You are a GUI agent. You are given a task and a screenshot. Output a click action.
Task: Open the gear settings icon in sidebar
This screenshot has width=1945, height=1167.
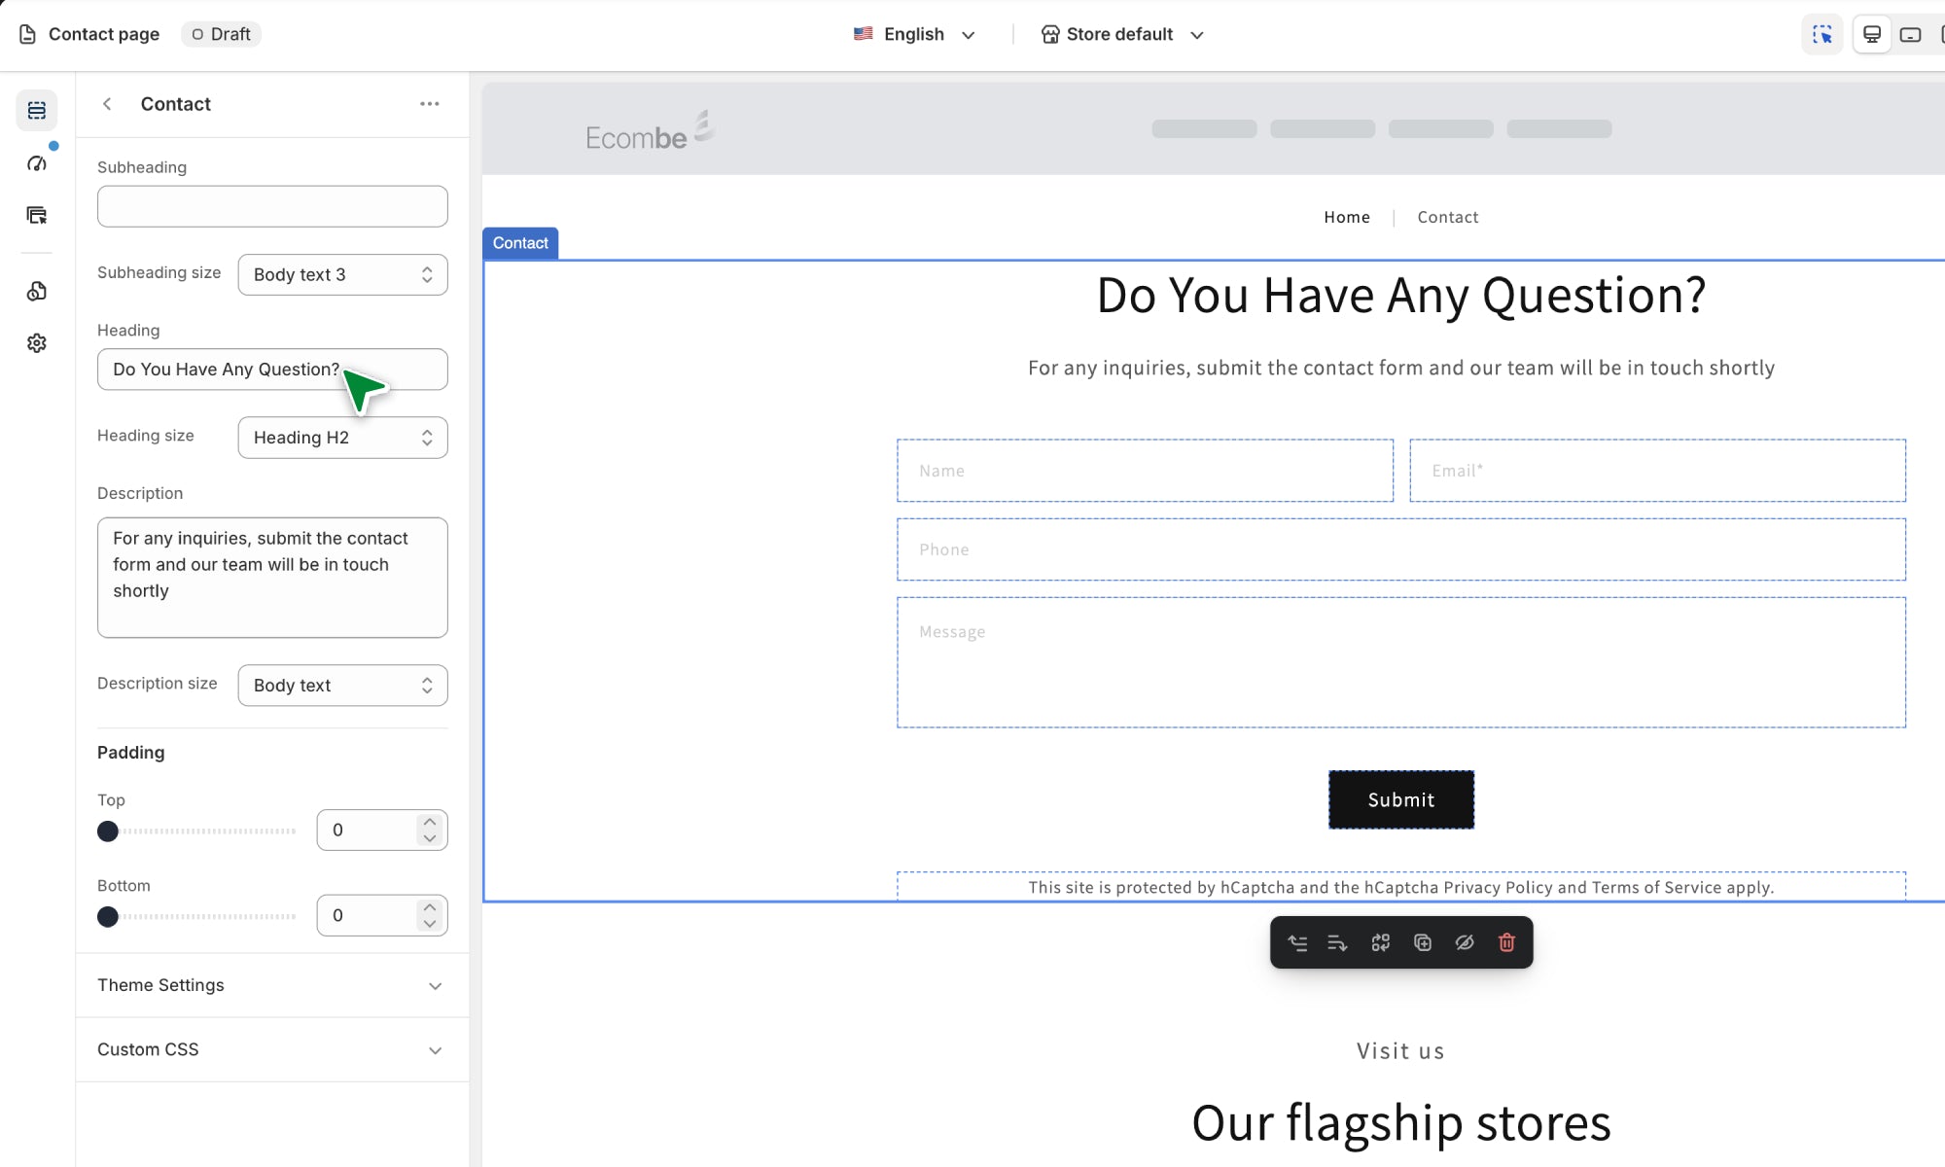pos(37,343)
